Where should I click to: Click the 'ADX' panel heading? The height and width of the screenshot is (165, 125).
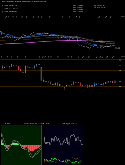click(48, 123)
